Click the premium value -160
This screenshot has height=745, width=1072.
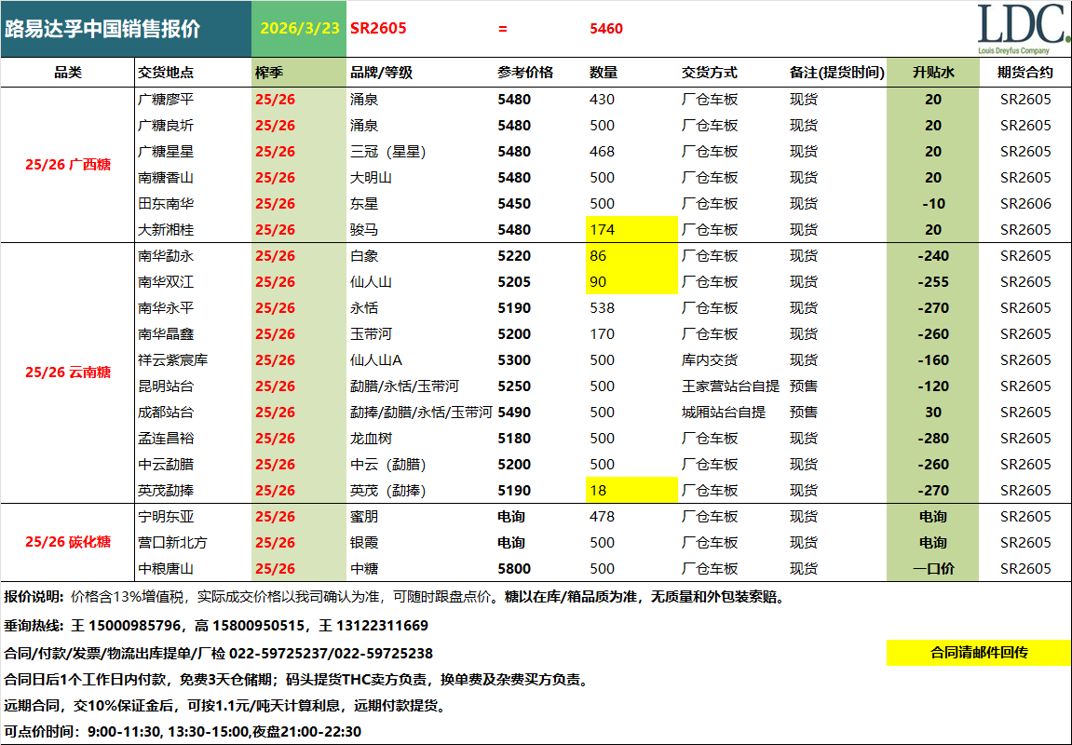(x=933, y=360)
